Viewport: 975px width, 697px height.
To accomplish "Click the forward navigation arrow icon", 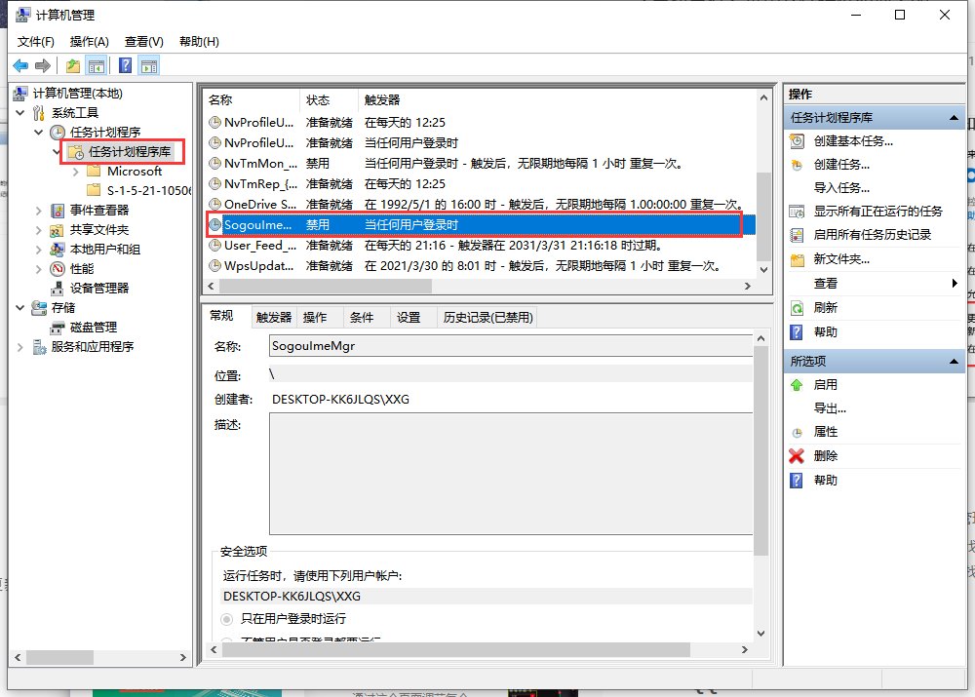I will [x=42, y=65].
